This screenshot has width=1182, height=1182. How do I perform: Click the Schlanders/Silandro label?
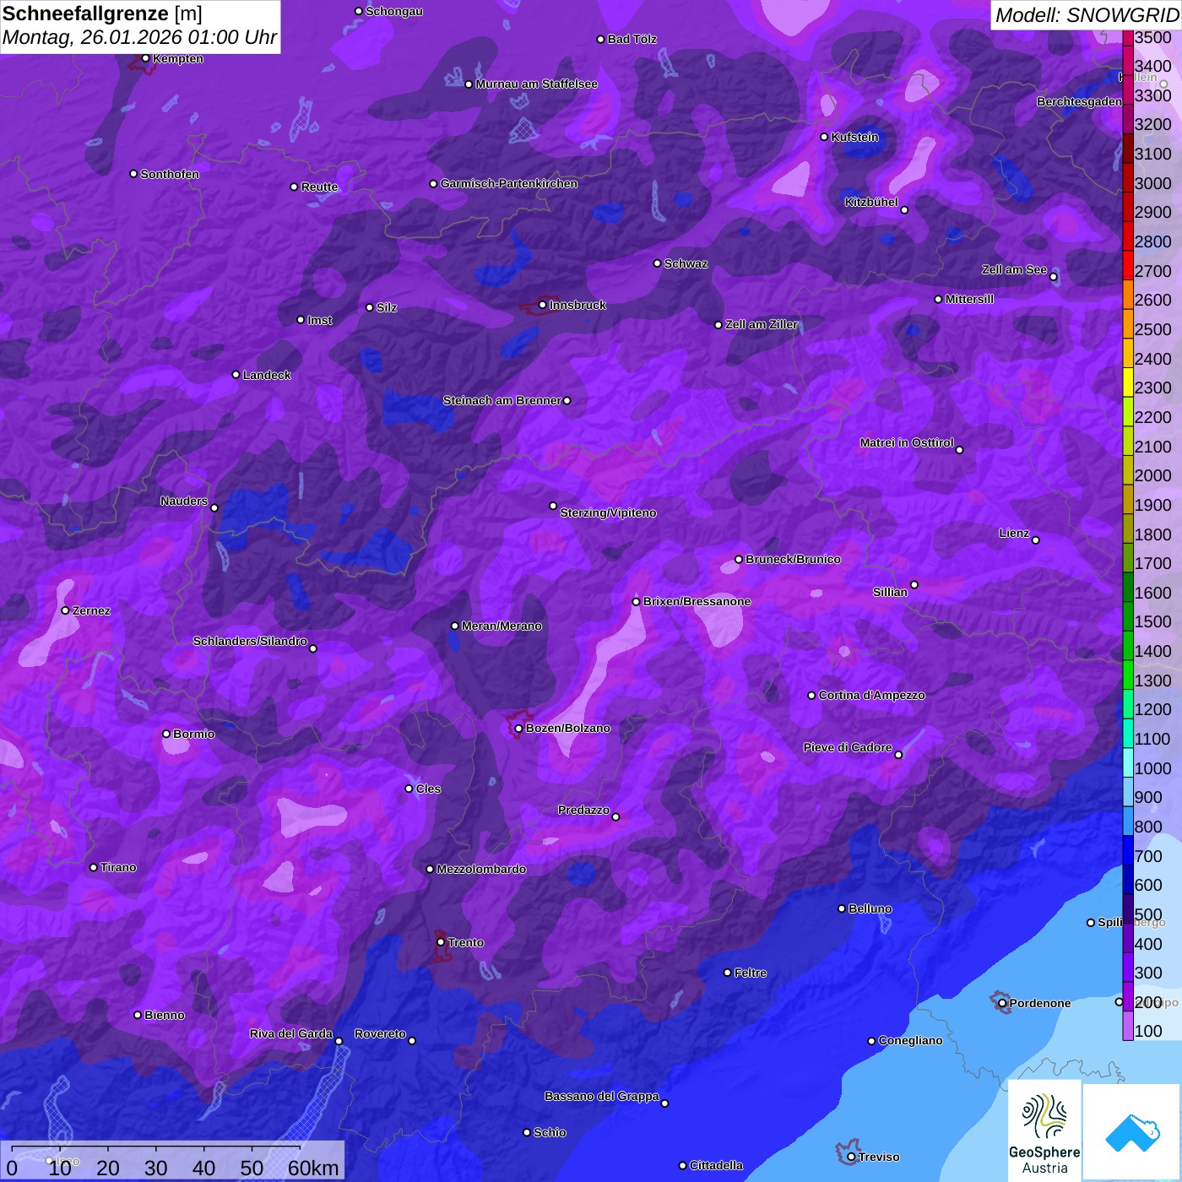tap(250, 641)
